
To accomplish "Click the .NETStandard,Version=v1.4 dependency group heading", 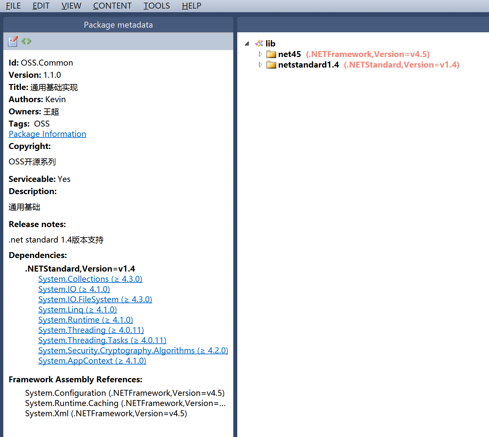I will click(x=80, y=269).
